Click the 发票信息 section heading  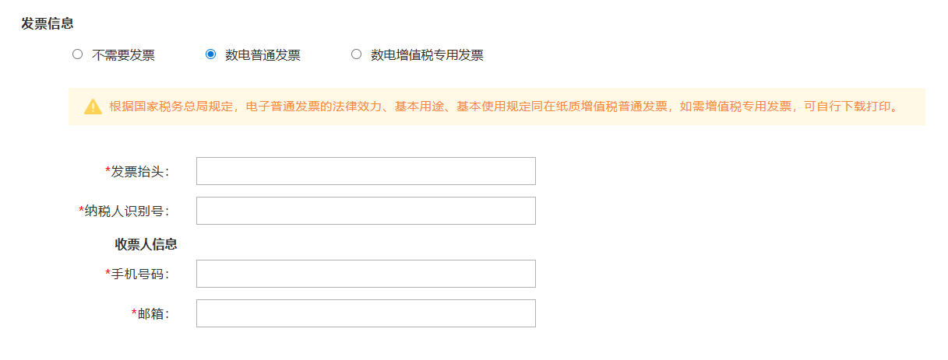(48, 23)
